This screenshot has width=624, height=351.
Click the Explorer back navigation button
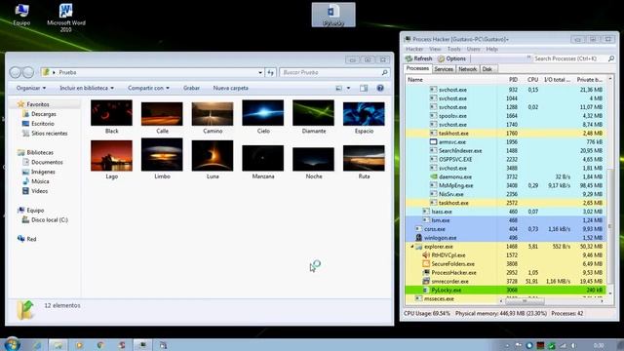(x=16, y=72)
